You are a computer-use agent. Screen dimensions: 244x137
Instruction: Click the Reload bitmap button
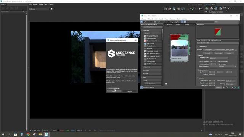pyautogui.click(x=207, y=53)
